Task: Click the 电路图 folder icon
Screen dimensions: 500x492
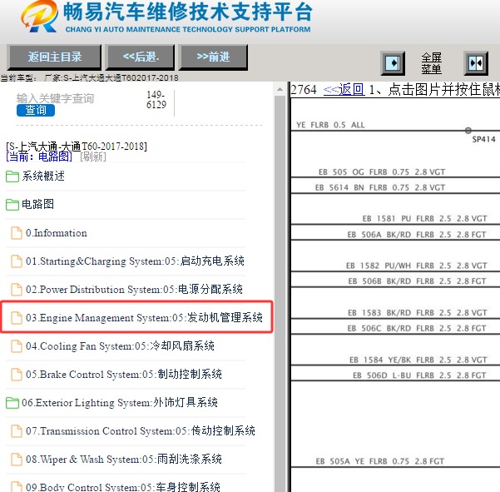Action: pyautogui.click(x=12, y=205)
